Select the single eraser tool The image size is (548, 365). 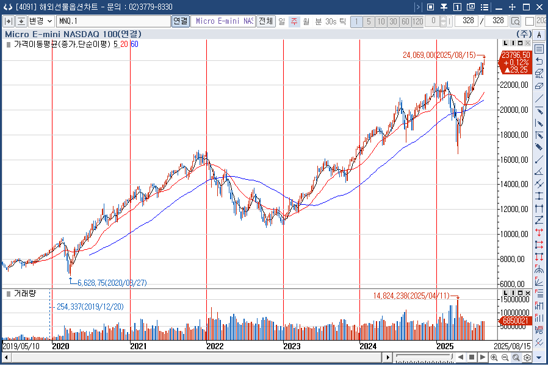[x=539, y=86]
